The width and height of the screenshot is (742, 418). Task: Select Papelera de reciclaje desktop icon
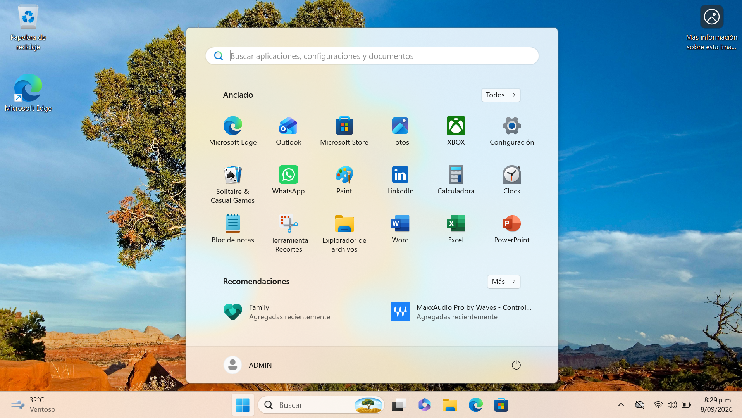pos(28,28)
